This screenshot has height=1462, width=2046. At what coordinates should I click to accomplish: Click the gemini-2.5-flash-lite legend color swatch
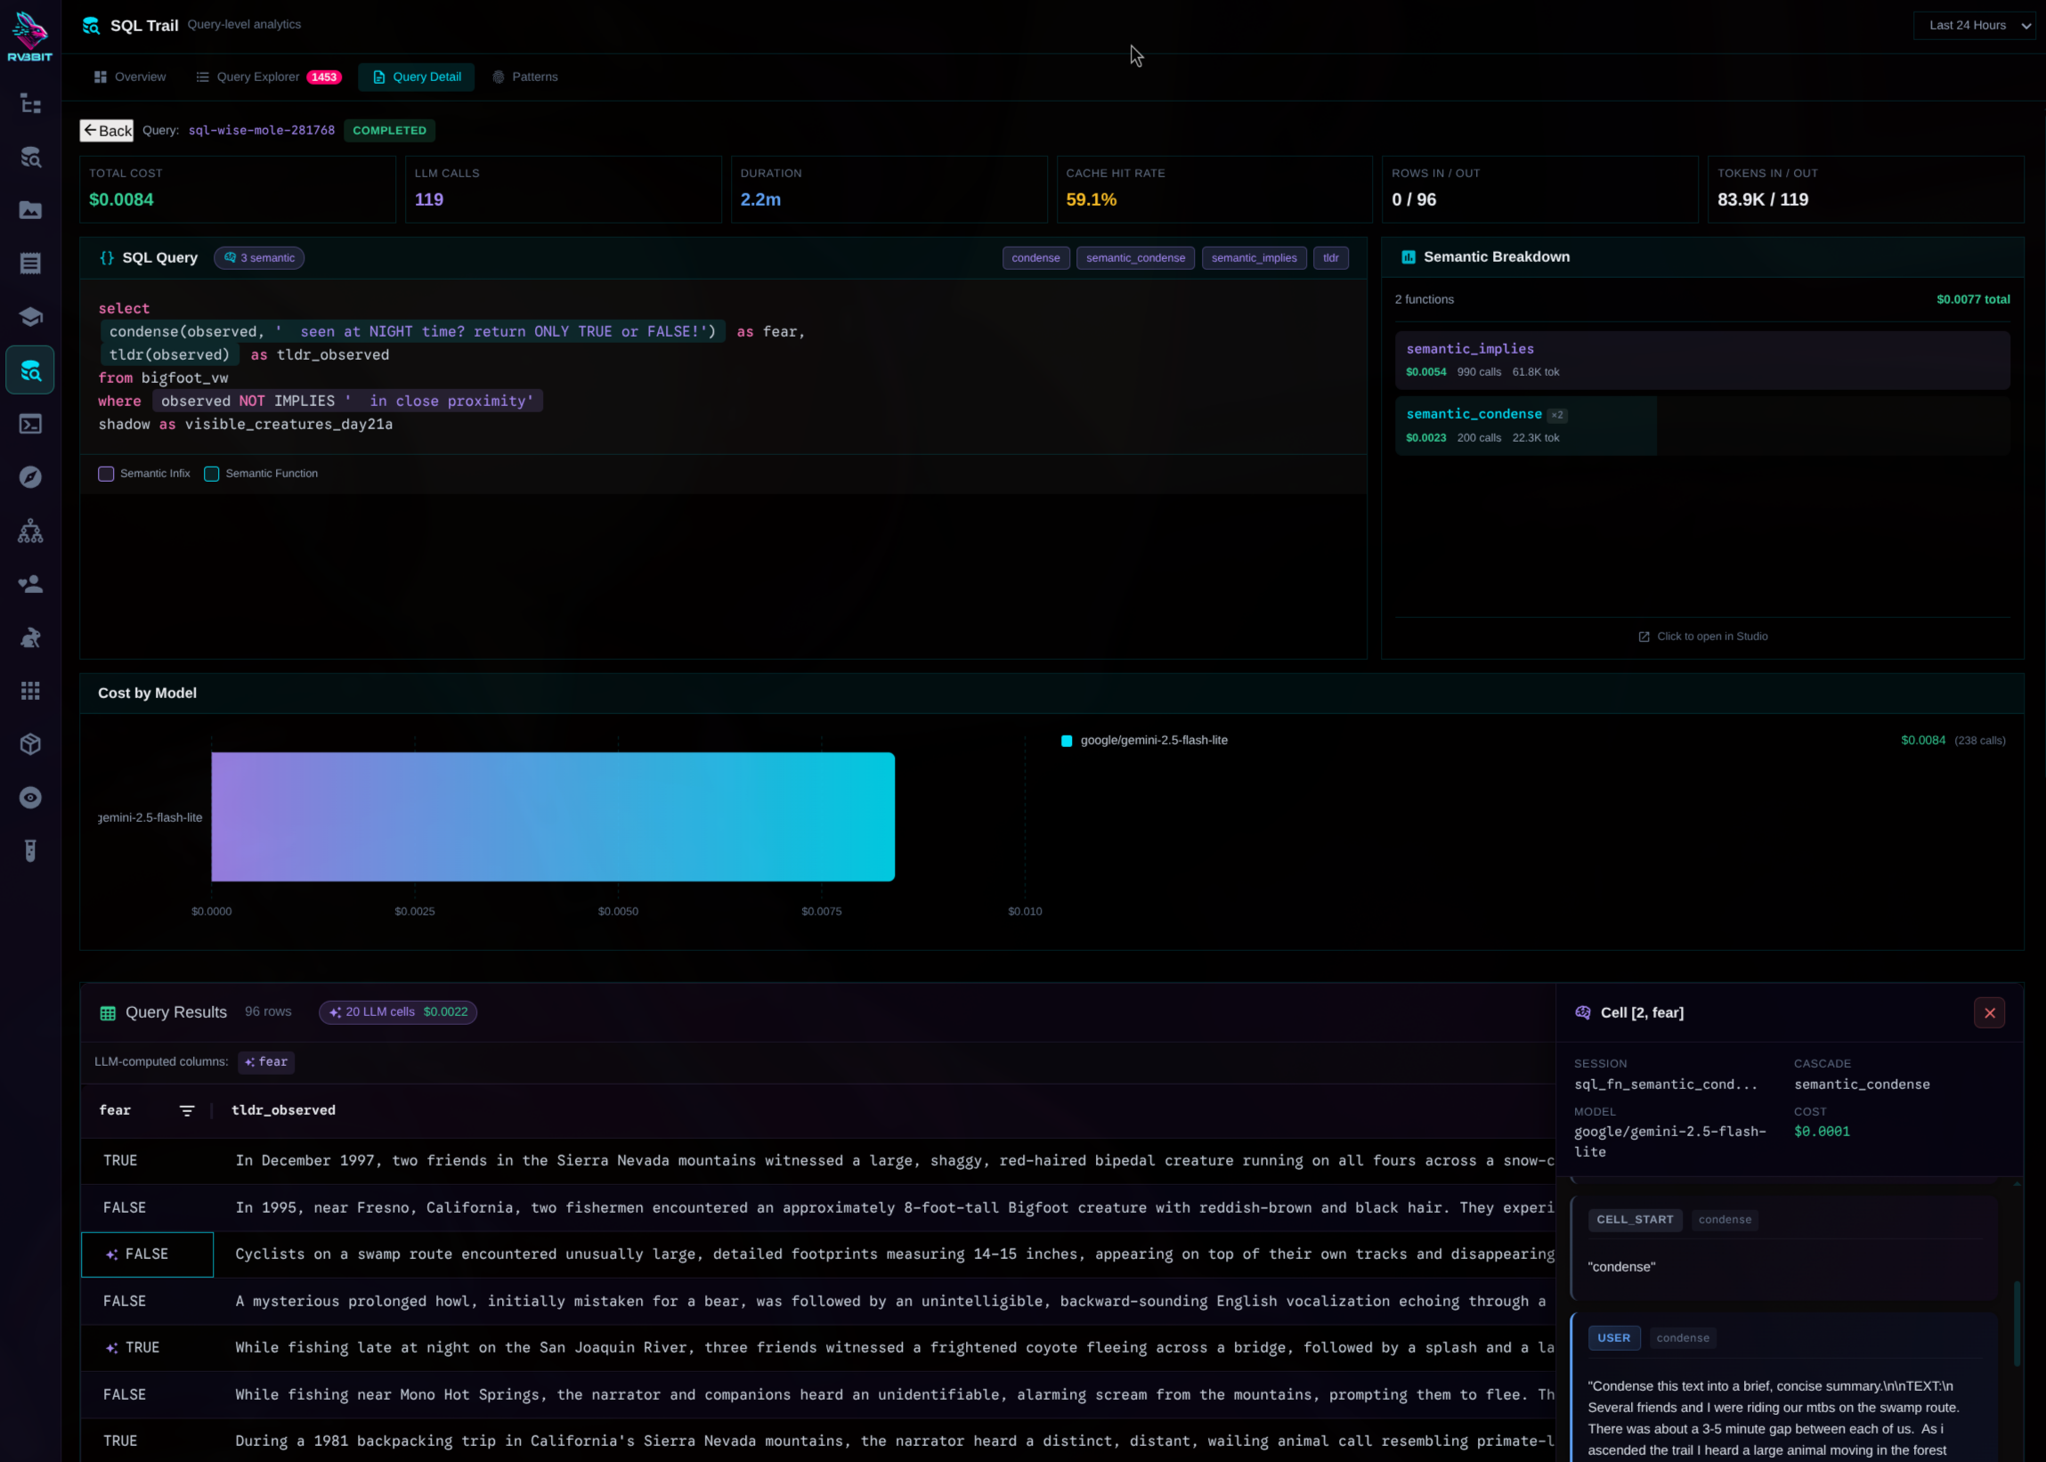pyautogui.click(x=1067, y=740)
